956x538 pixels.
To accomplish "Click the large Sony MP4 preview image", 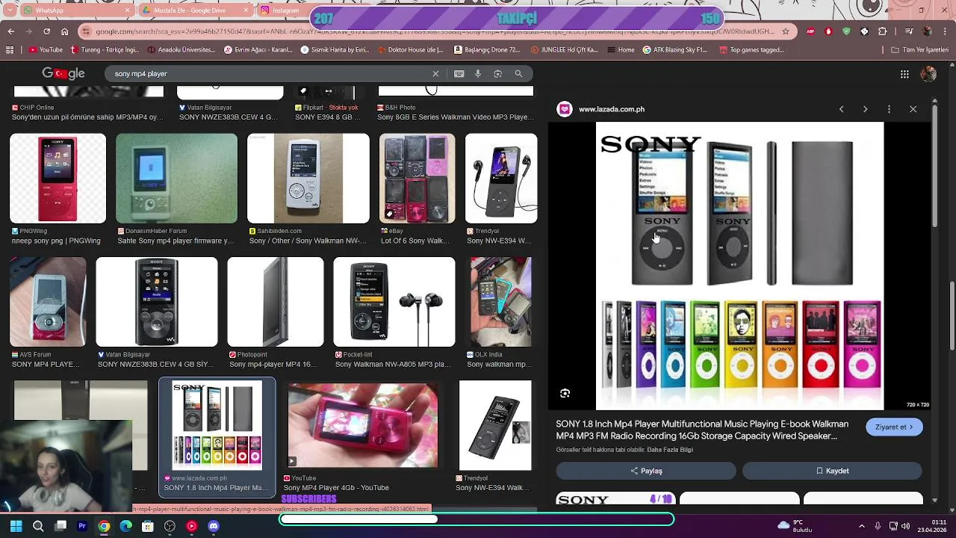I will pos(739,266).
